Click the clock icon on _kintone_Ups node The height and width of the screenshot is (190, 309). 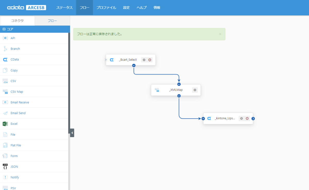tap(247, 119)
